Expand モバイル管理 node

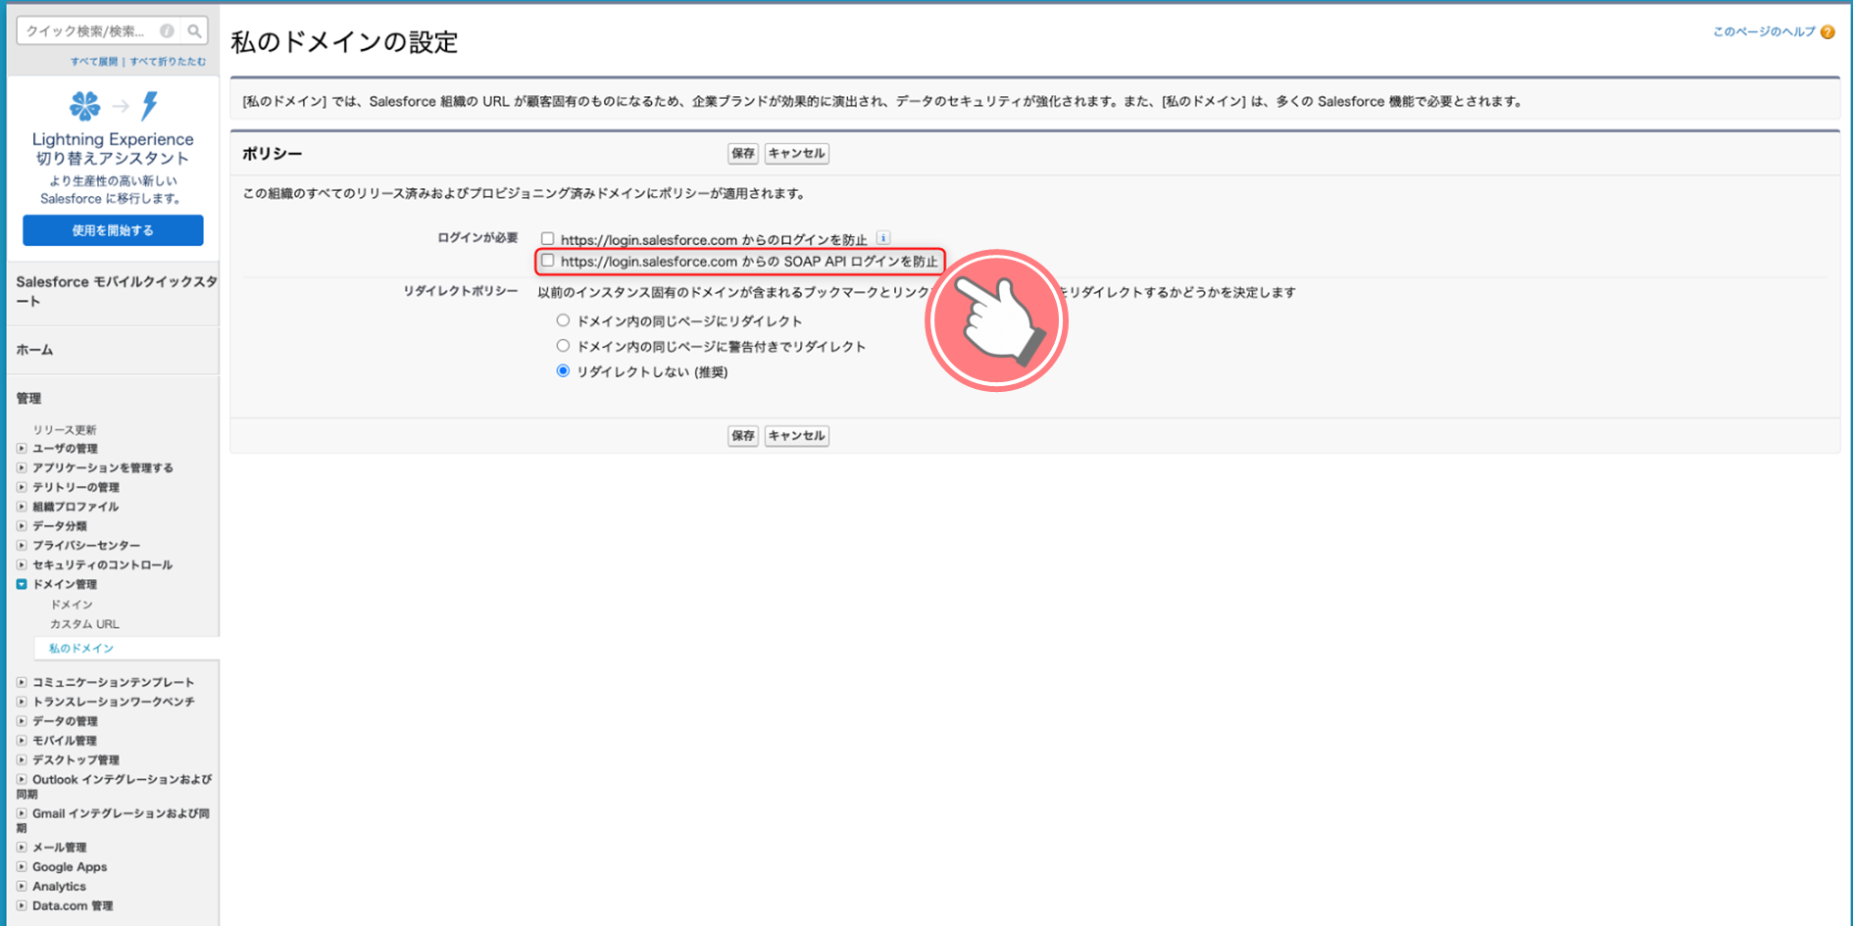(22, 741)
